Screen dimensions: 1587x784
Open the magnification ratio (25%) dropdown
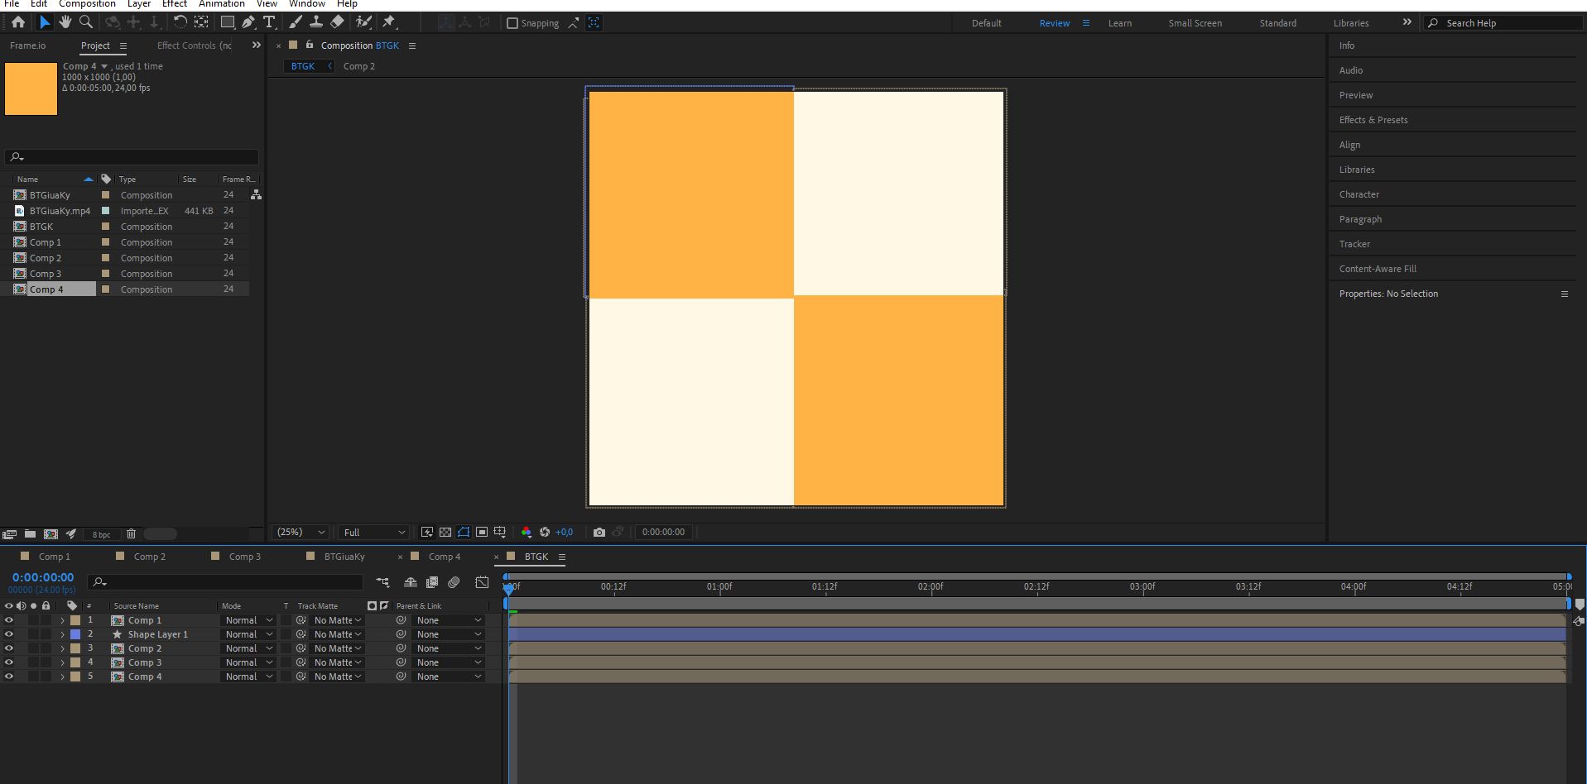click(x=301, y=532)
